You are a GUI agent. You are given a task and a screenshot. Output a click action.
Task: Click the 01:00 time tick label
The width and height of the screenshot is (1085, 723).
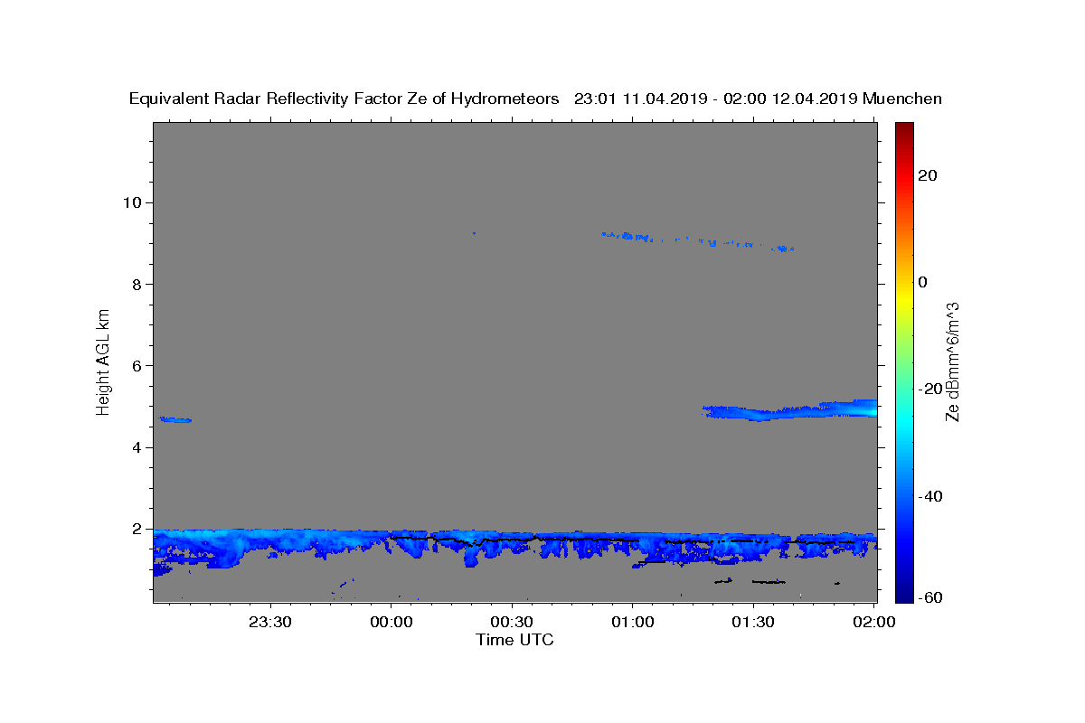pyautogui.click(x=633, y=622)
